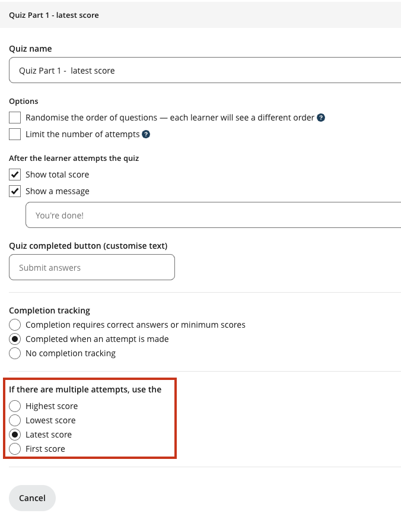Tick the limit number of attempts checkbox
401x526 pixels.
(15, 134)
